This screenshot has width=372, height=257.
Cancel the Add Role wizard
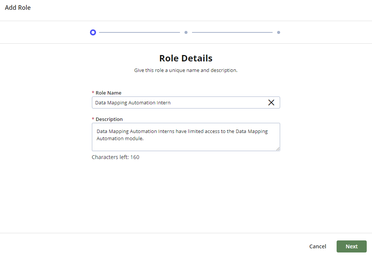317,246
